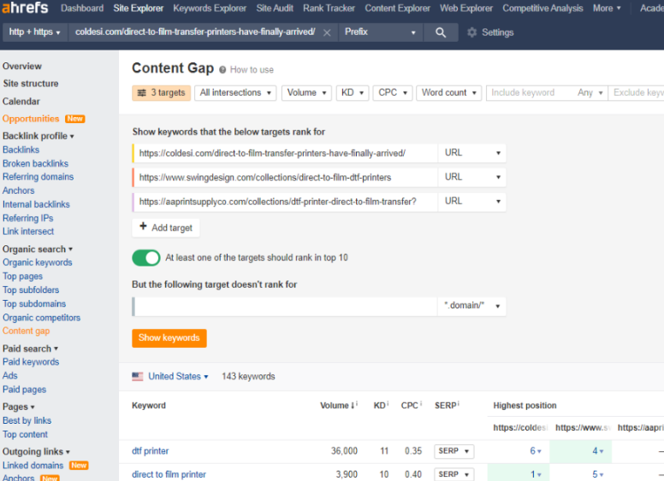Screen dimensions: 664x481
Task: Click the United States flag icon
Action: pyautogui.click(x=138, y=376)
